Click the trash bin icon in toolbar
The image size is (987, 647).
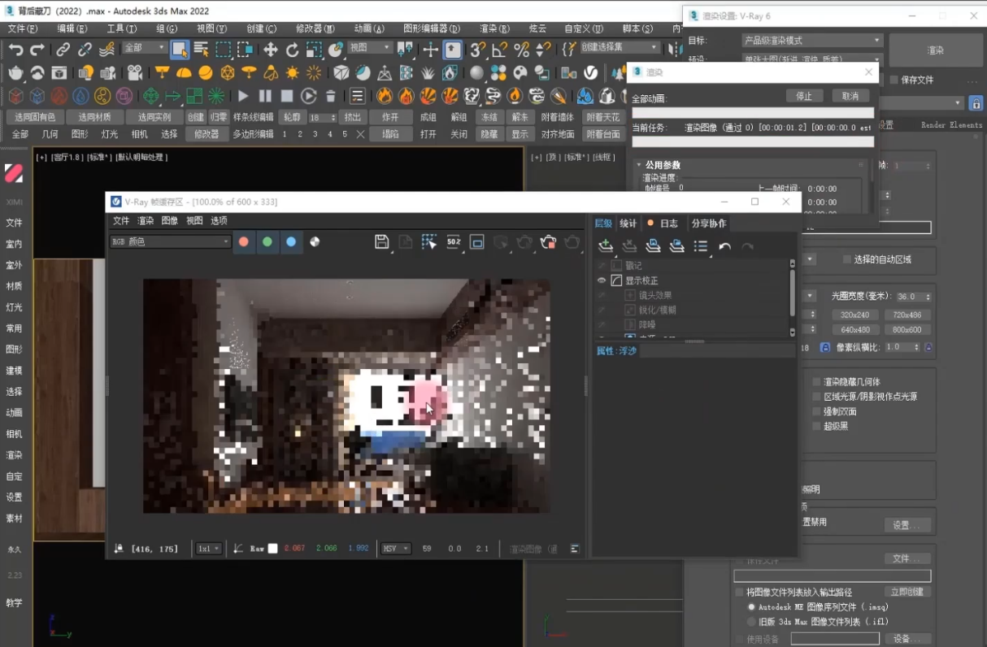[x=331, y=96]
